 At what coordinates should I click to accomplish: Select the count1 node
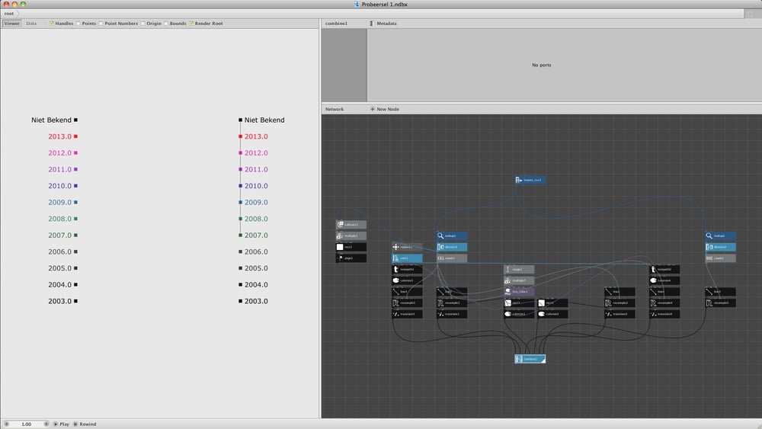[x=452, y=258]
